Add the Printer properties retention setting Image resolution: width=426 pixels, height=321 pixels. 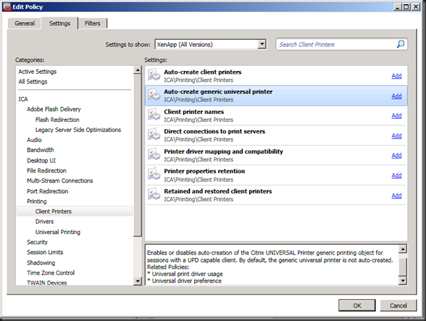396,176
